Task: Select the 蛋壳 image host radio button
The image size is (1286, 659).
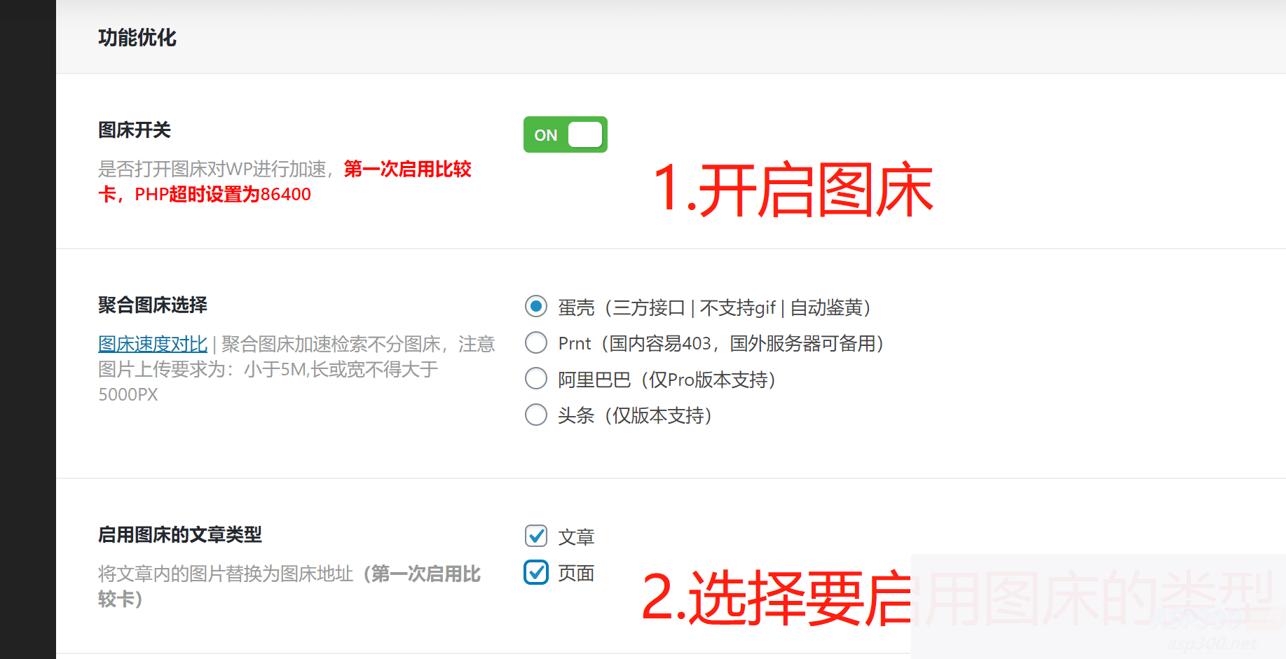Action: coord(535,306)
